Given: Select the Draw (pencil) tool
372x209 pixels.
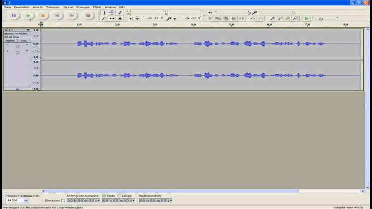Looking at the screenshot, I should click(120, 13).
